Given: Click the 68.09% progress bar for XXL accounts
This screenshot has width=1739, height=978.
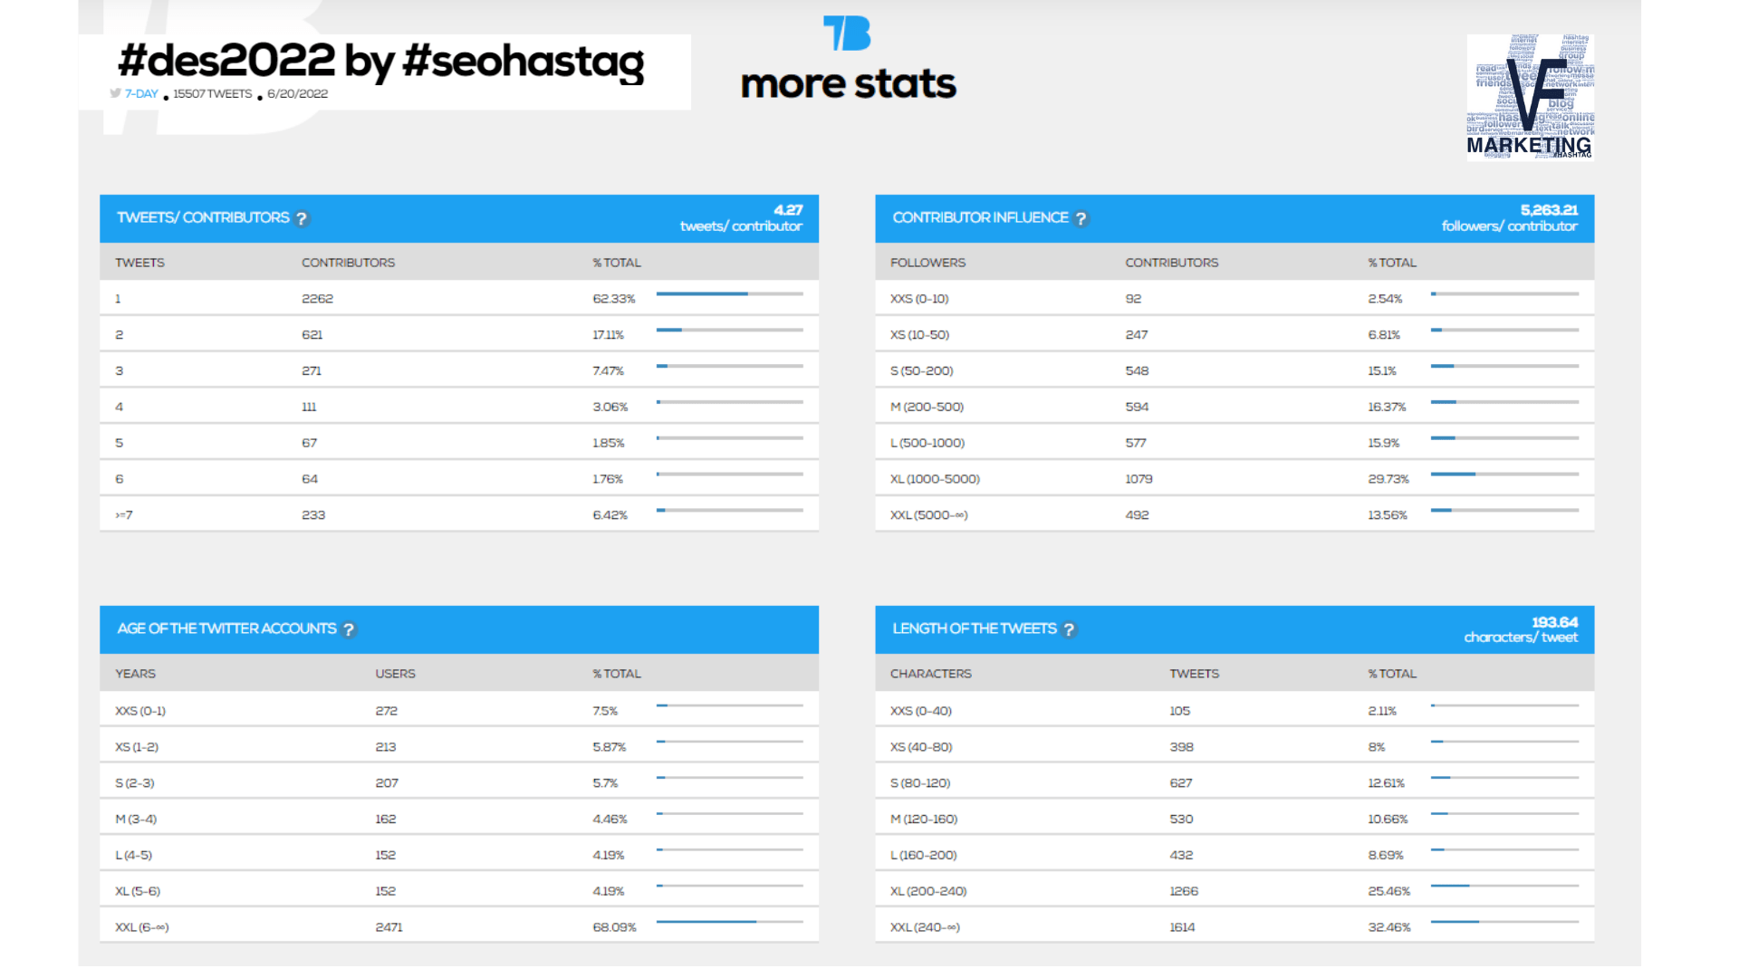Looking at the screenshot, I should click(730, 922).
